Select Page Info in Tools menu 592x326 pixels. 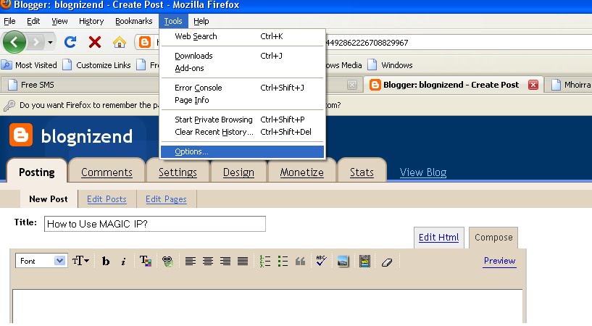(242, 101)
